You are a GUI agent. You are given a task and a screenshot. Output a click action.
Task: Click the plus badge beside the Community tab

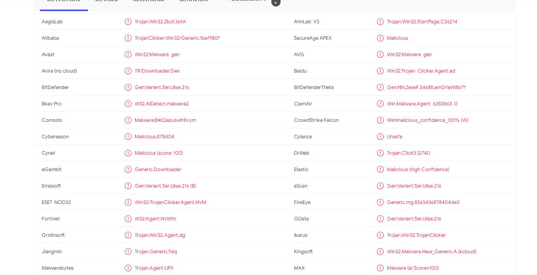[276, 2]
